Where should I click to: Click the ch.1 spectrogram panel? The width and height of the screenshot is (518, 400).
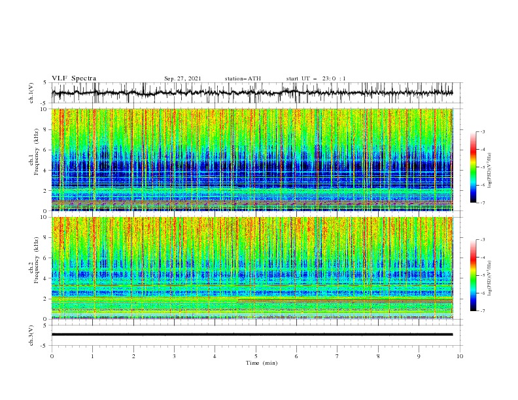[252, 159]
